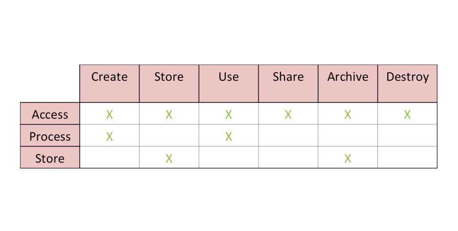Click the Use column header

(229, 84)
